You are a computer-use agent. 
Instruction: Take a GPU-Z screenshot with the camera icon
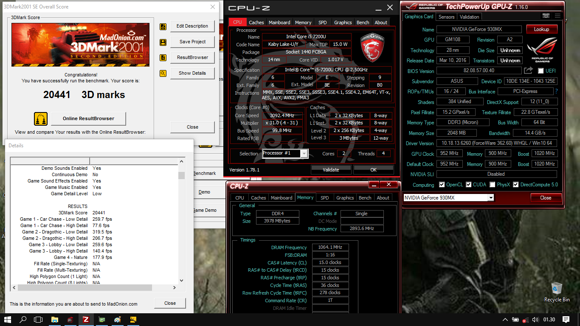pyautogui.click(x=546, y=16)
